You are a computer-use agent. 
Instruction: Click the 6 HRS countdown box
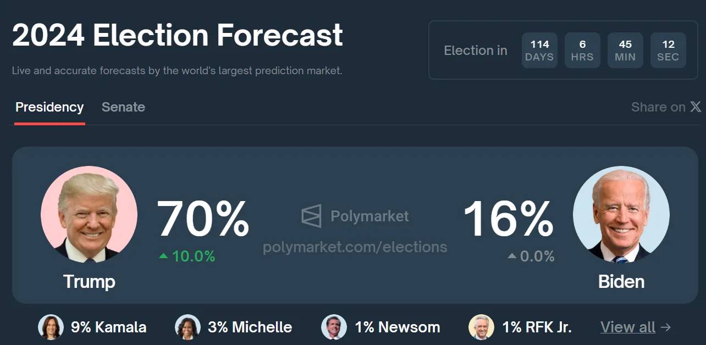point(582,51)
